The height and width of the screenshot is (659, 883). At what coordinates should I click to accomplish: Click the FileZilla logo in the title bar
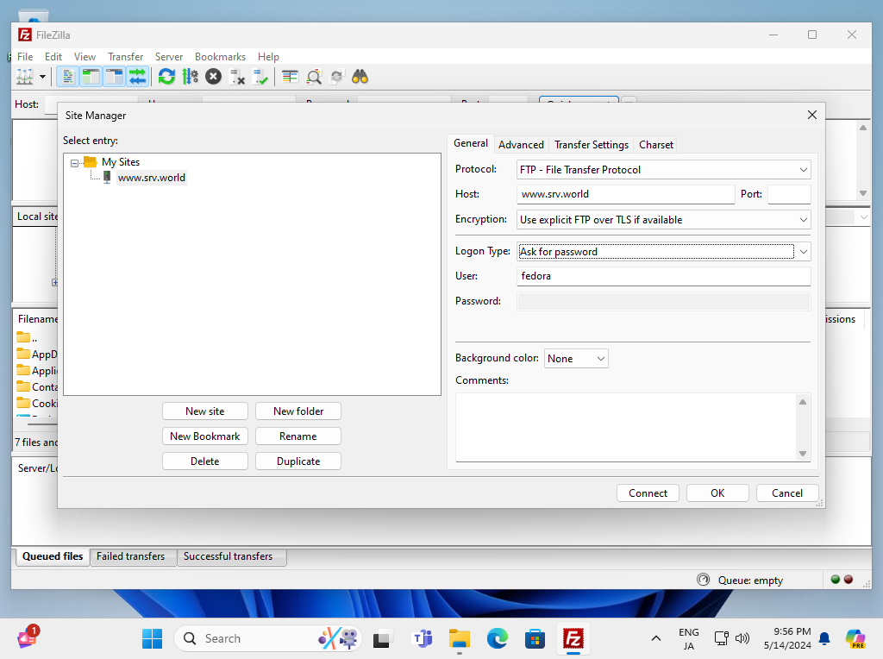(25, 35)
